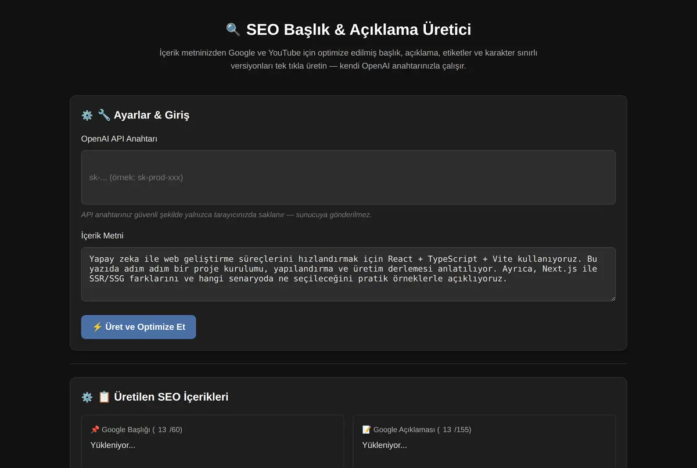Click Yükleniyor text under Google Başlığı
697x468 pixels.
tap(113, 445)
